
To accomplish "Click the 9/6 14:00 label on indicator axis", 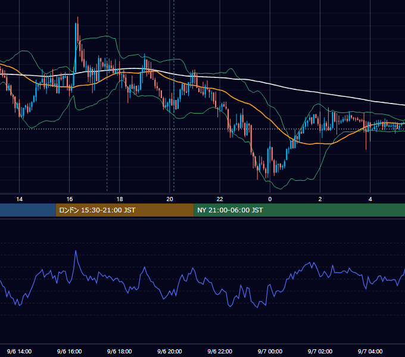I will pyautogui.click(x=20, y=351).
